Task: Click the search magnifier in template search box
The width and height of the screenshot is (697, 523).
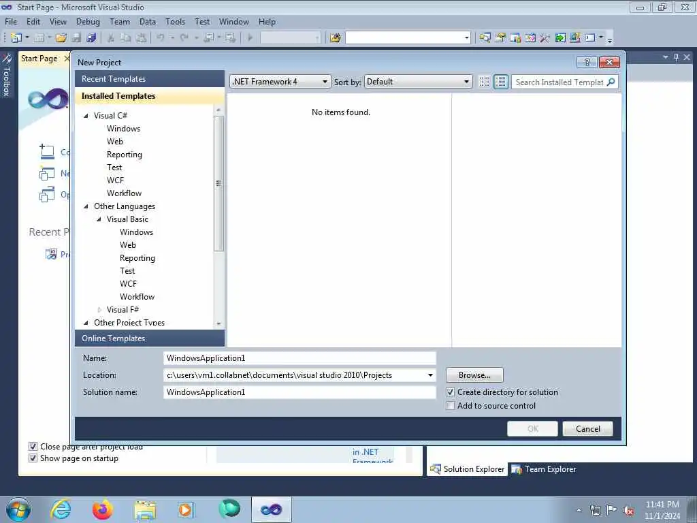Action: (611, 82)
